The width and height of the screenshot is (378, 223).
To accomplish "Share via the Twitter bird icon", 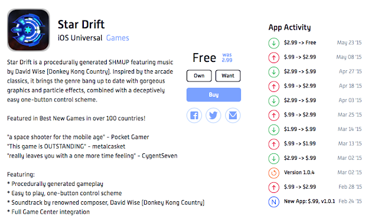I will (x=213, y=116).
